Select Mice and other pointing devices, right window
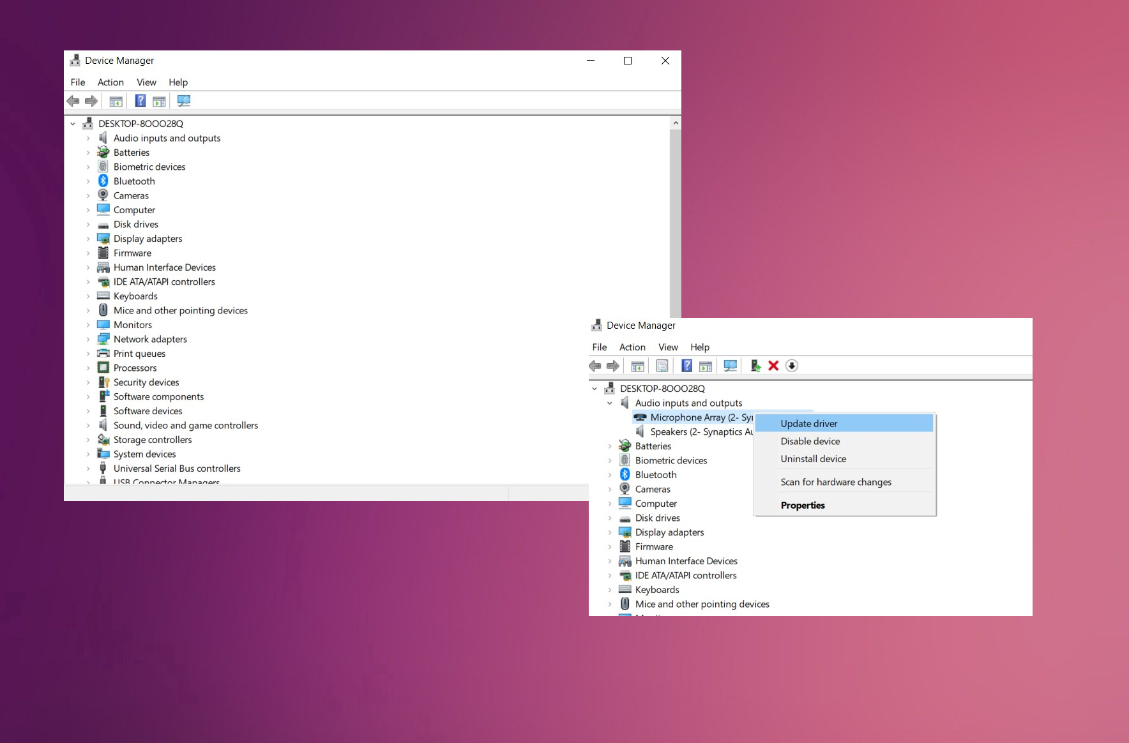Viewport: 1129px width, 743px height. point(702,604)
